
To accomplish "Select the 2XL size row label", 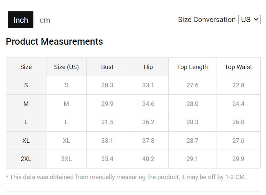I will click(26, 159).
